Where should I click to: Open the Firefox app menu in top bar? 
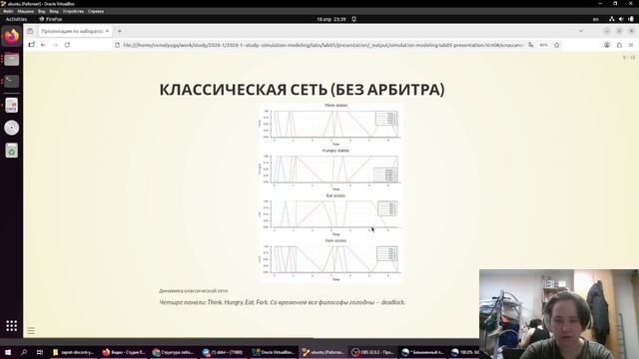coord(51,19)
